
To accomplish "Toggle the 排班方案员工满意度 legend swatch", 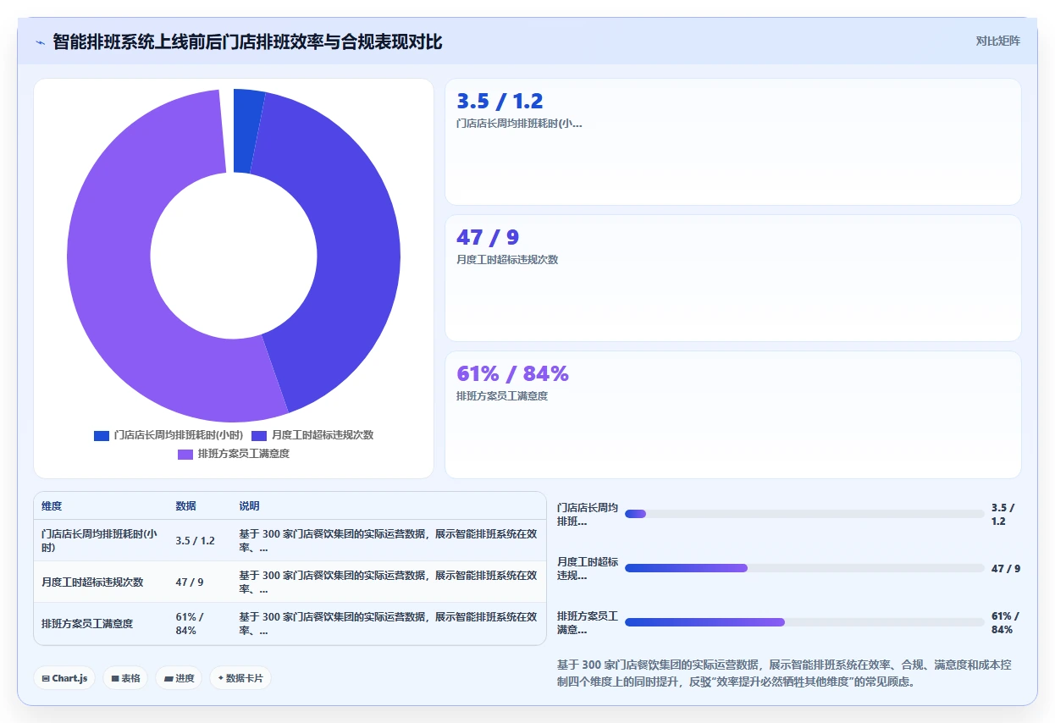I will [185, 455].
